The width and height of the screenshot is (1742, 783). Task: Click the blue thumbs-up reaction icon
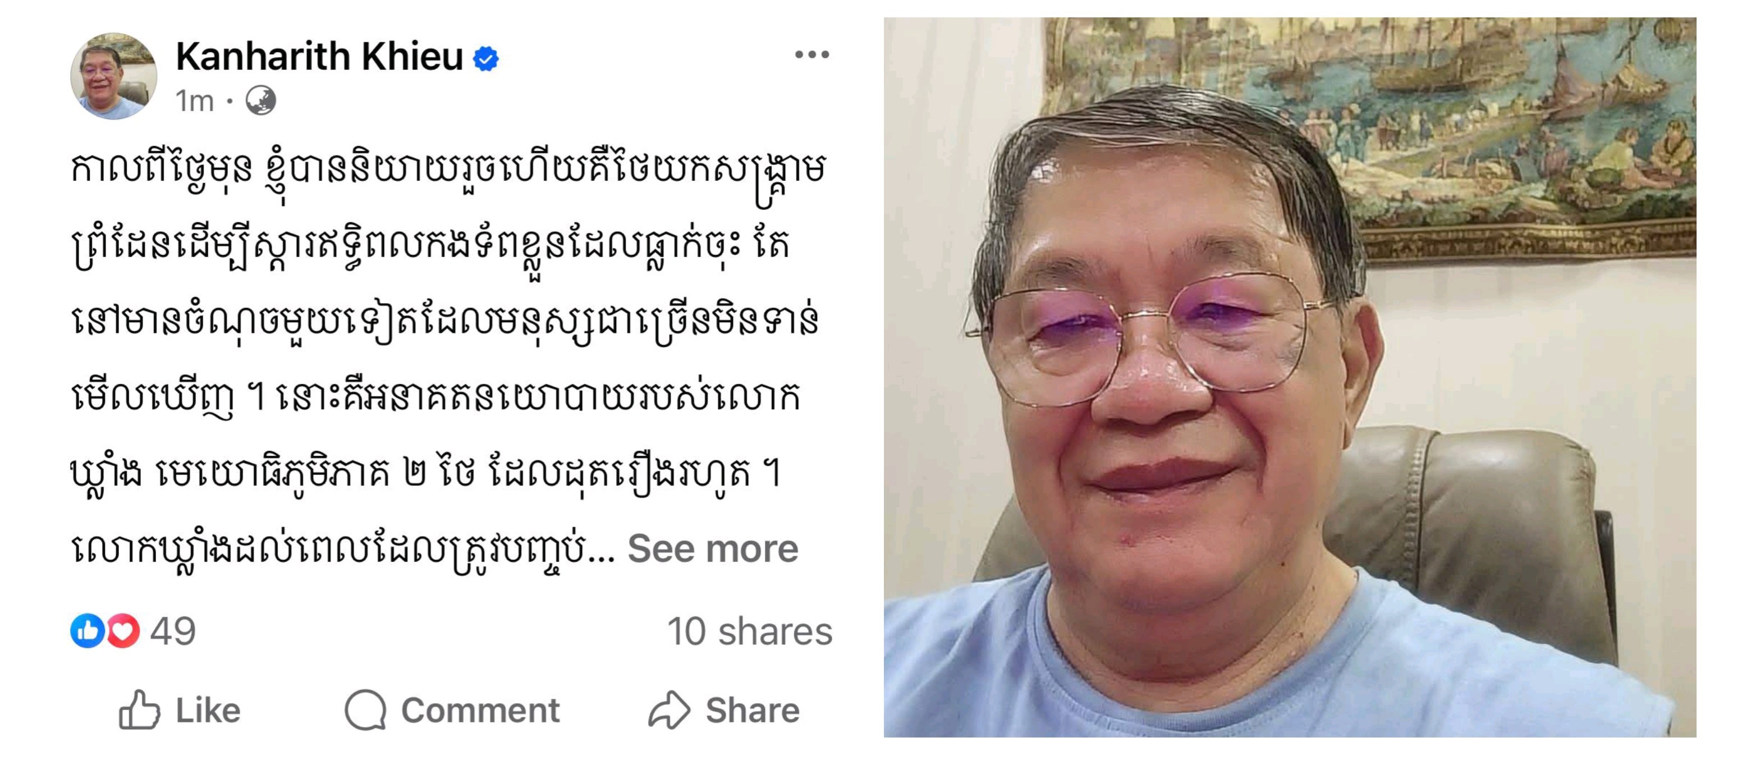coord(88,631)
